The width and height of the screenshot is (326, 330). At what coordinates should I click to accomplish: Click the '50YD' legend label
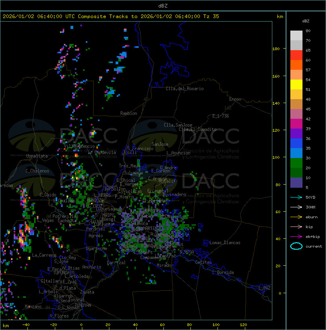tap(310, 198)
